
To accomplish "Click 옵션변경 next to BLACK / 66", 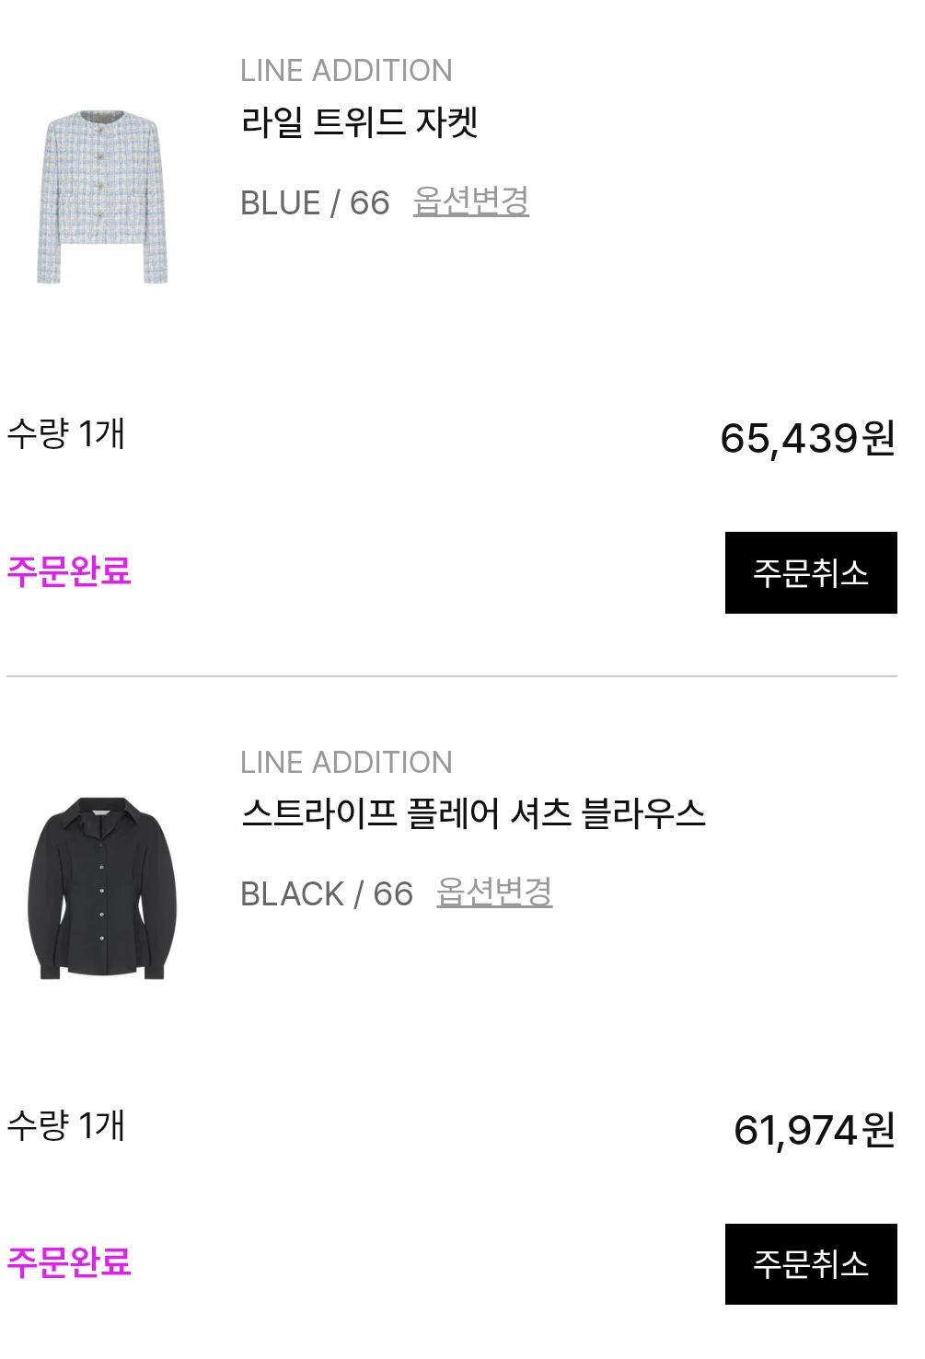I will point(494,893).
